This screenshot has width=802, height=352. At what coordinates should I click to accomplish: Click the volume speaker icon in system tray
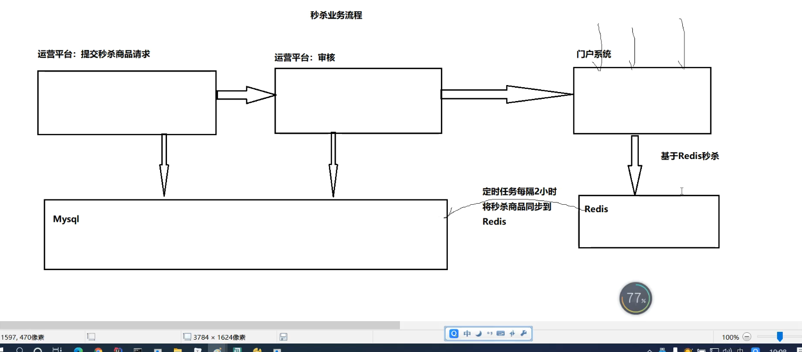(728, 350)
